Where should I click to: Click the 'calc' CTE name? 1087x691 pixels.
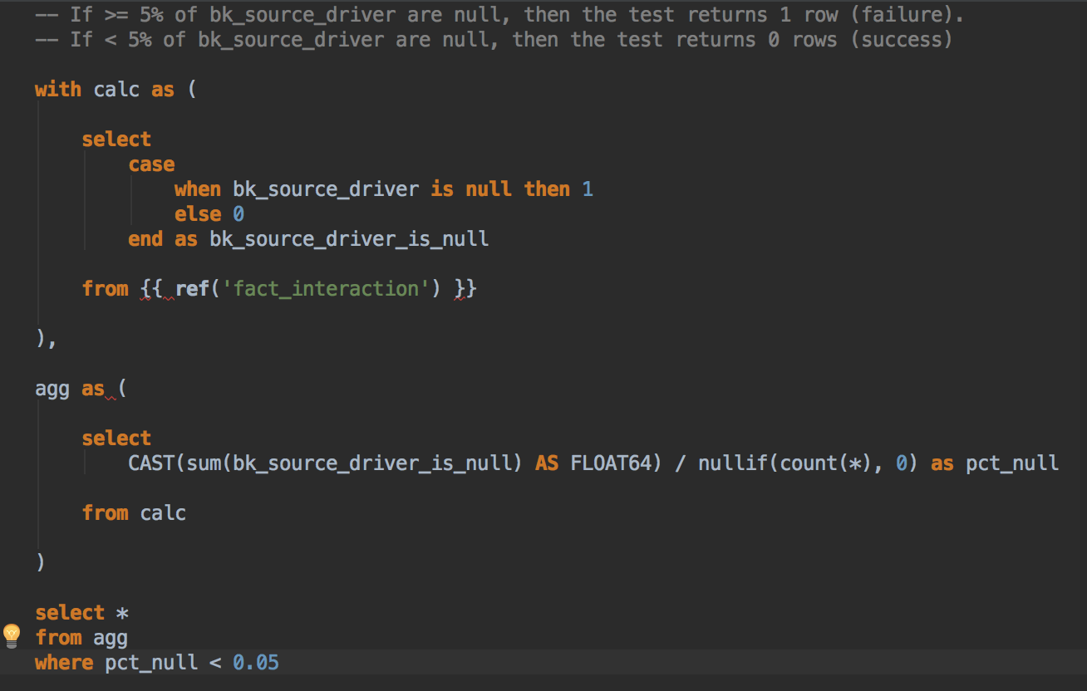coord(116,90)
